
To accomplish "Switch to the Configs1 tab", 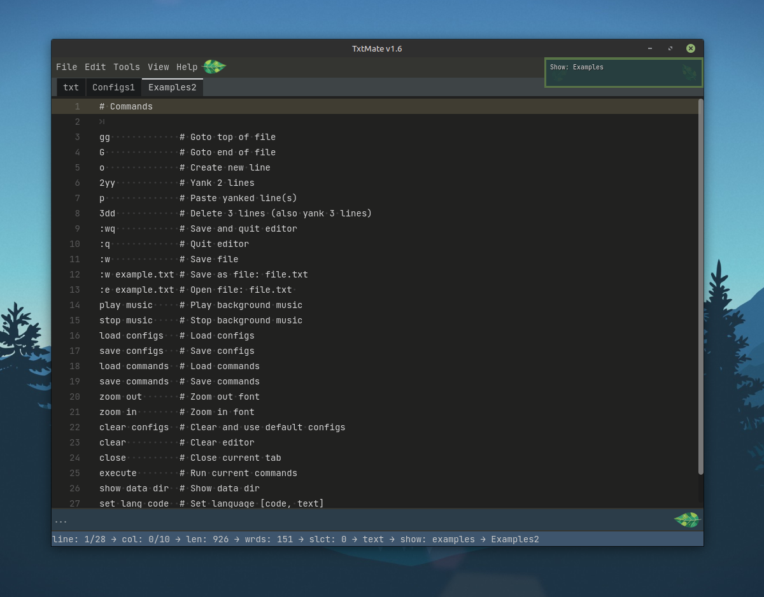I will click(x=113, y=88).
